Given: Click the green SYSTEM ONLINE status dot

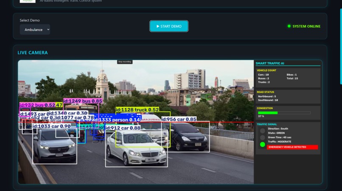Looking at the screenshot, I should pyautogui.click(x=289, y=26).
